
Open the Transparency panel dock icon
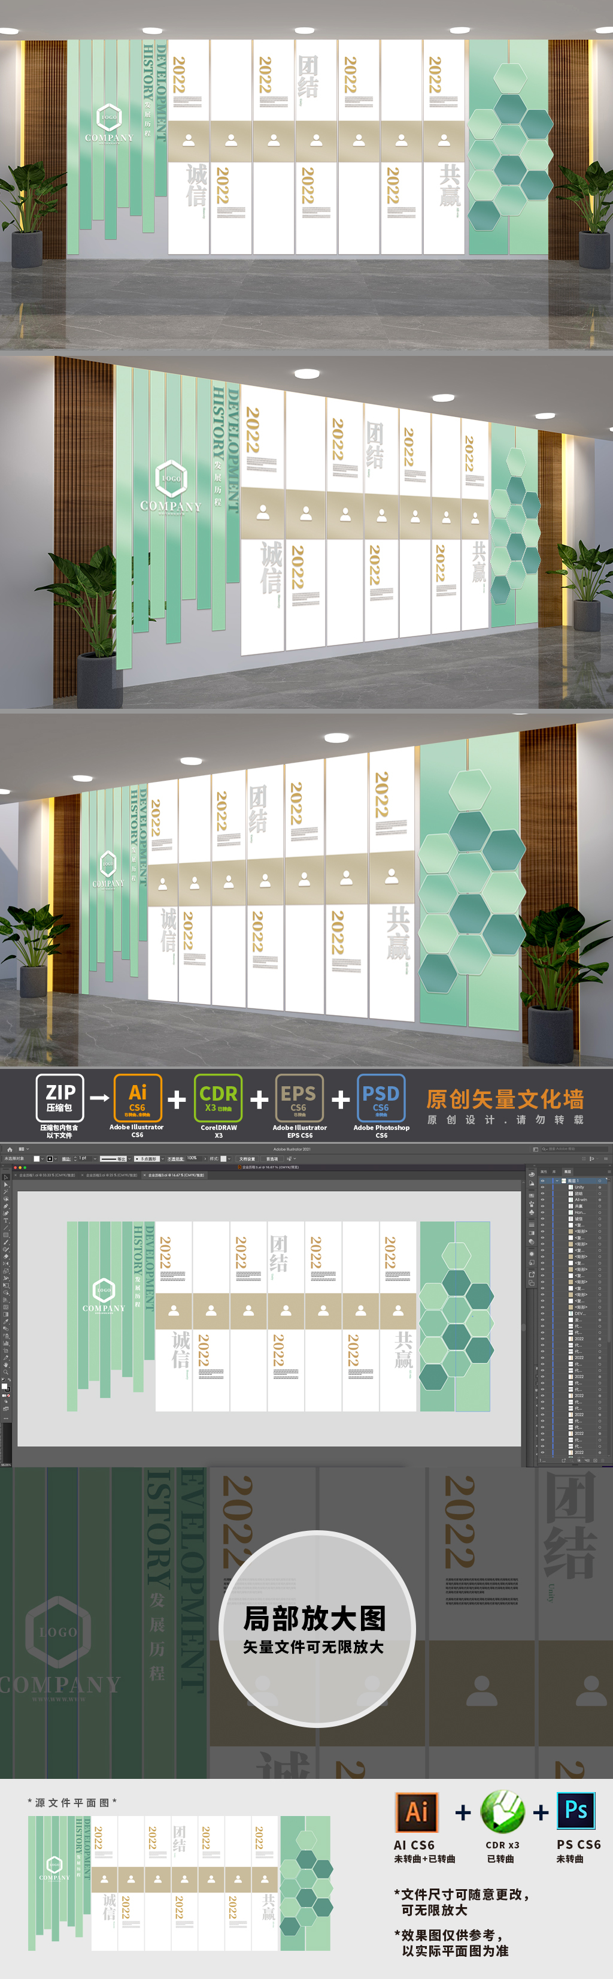coord(532,1242)
